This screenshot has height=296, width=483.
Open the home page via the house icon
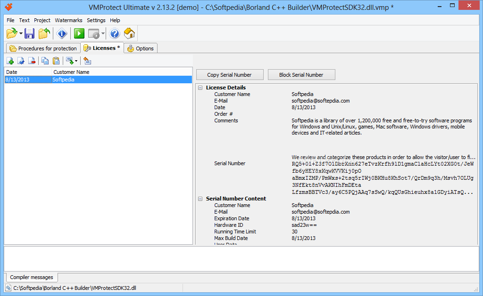129,33
